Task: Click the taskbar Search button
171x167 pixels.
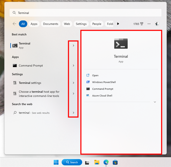Action: (72, 162)
